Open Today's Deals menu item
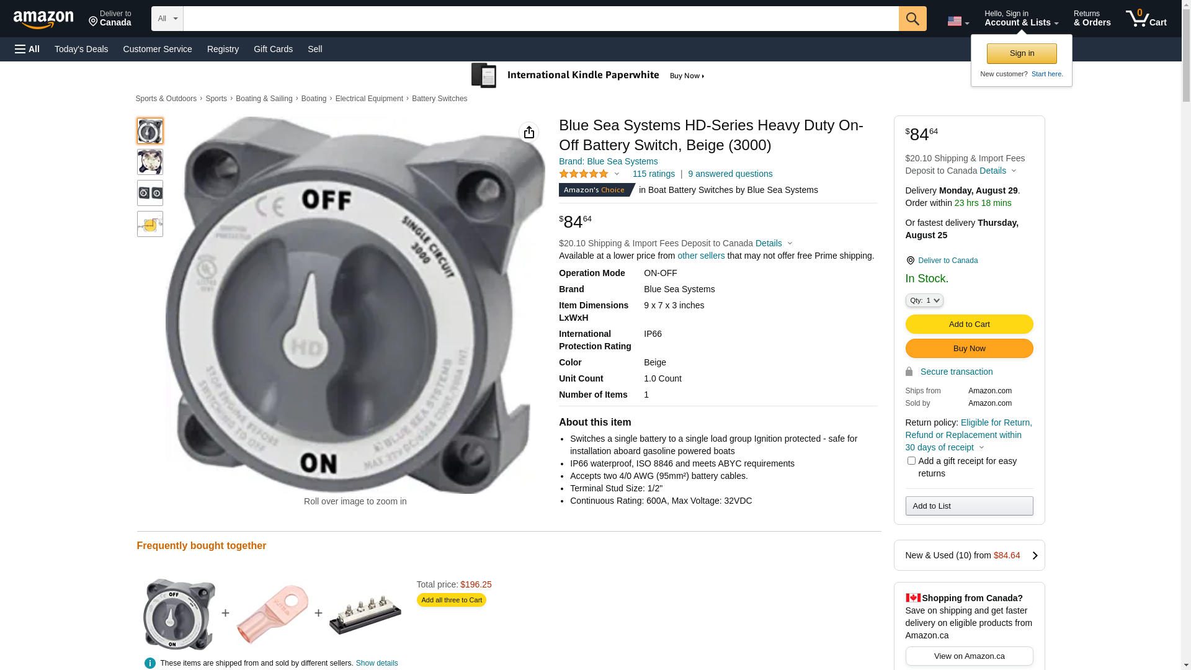The image size is (1191, 670). click(81, 49)
